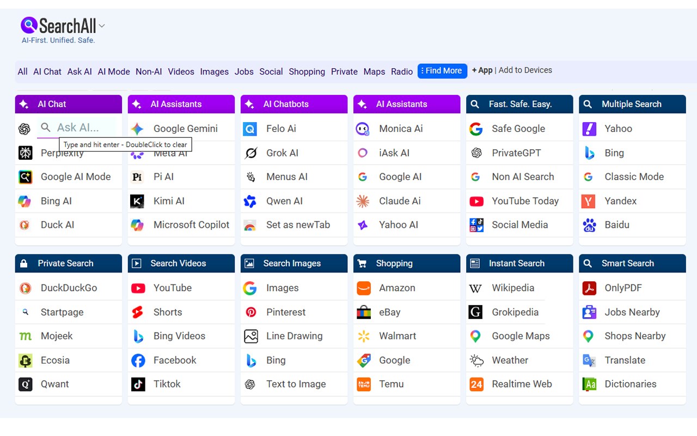Click the YouTube Today play icon
Viewport: 697px width, 436px height.
[476, 201]
